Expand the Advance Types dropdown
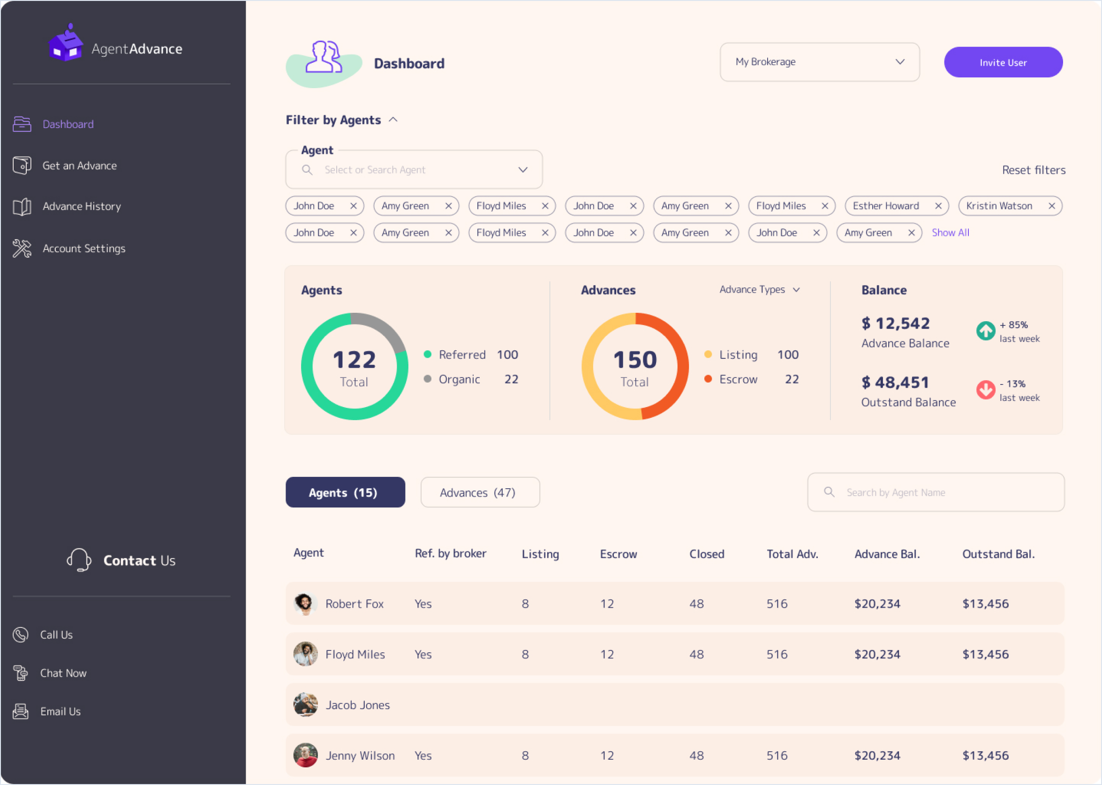 759,289
